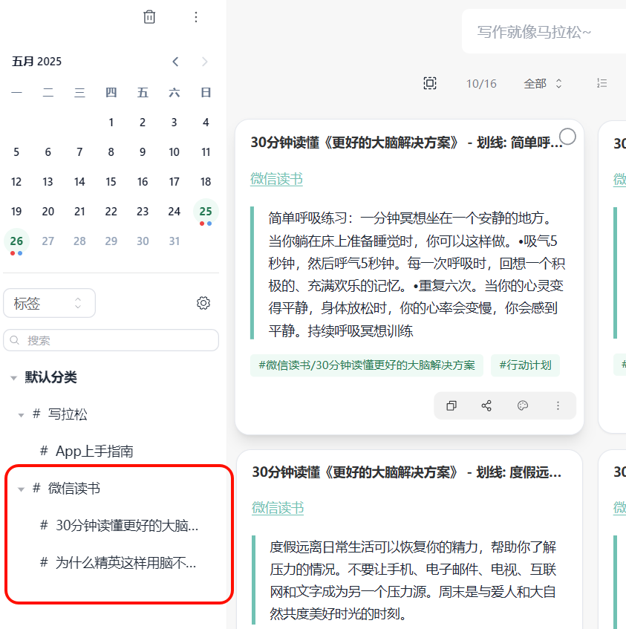Collapse the 默认分类 group
Viewport: 626px width, 629px height.
(13, 378)
